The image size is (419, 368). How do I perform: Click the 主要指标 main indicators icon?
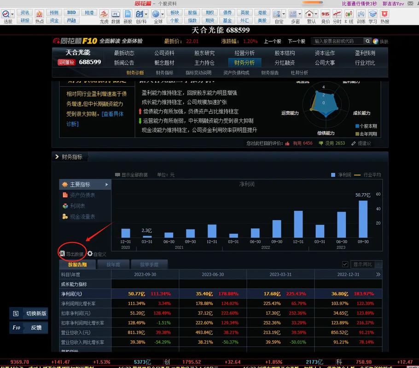(x=64, y=184)
